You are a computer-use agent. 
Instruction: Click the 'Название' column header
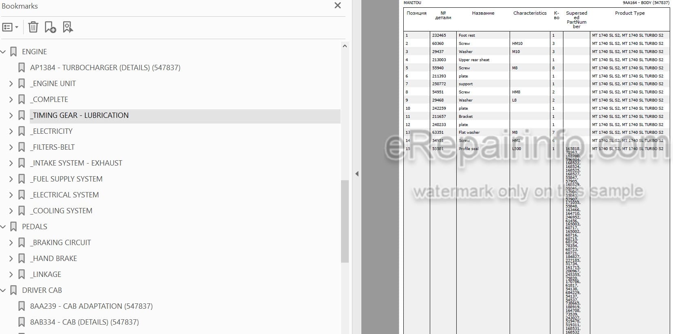483,13
